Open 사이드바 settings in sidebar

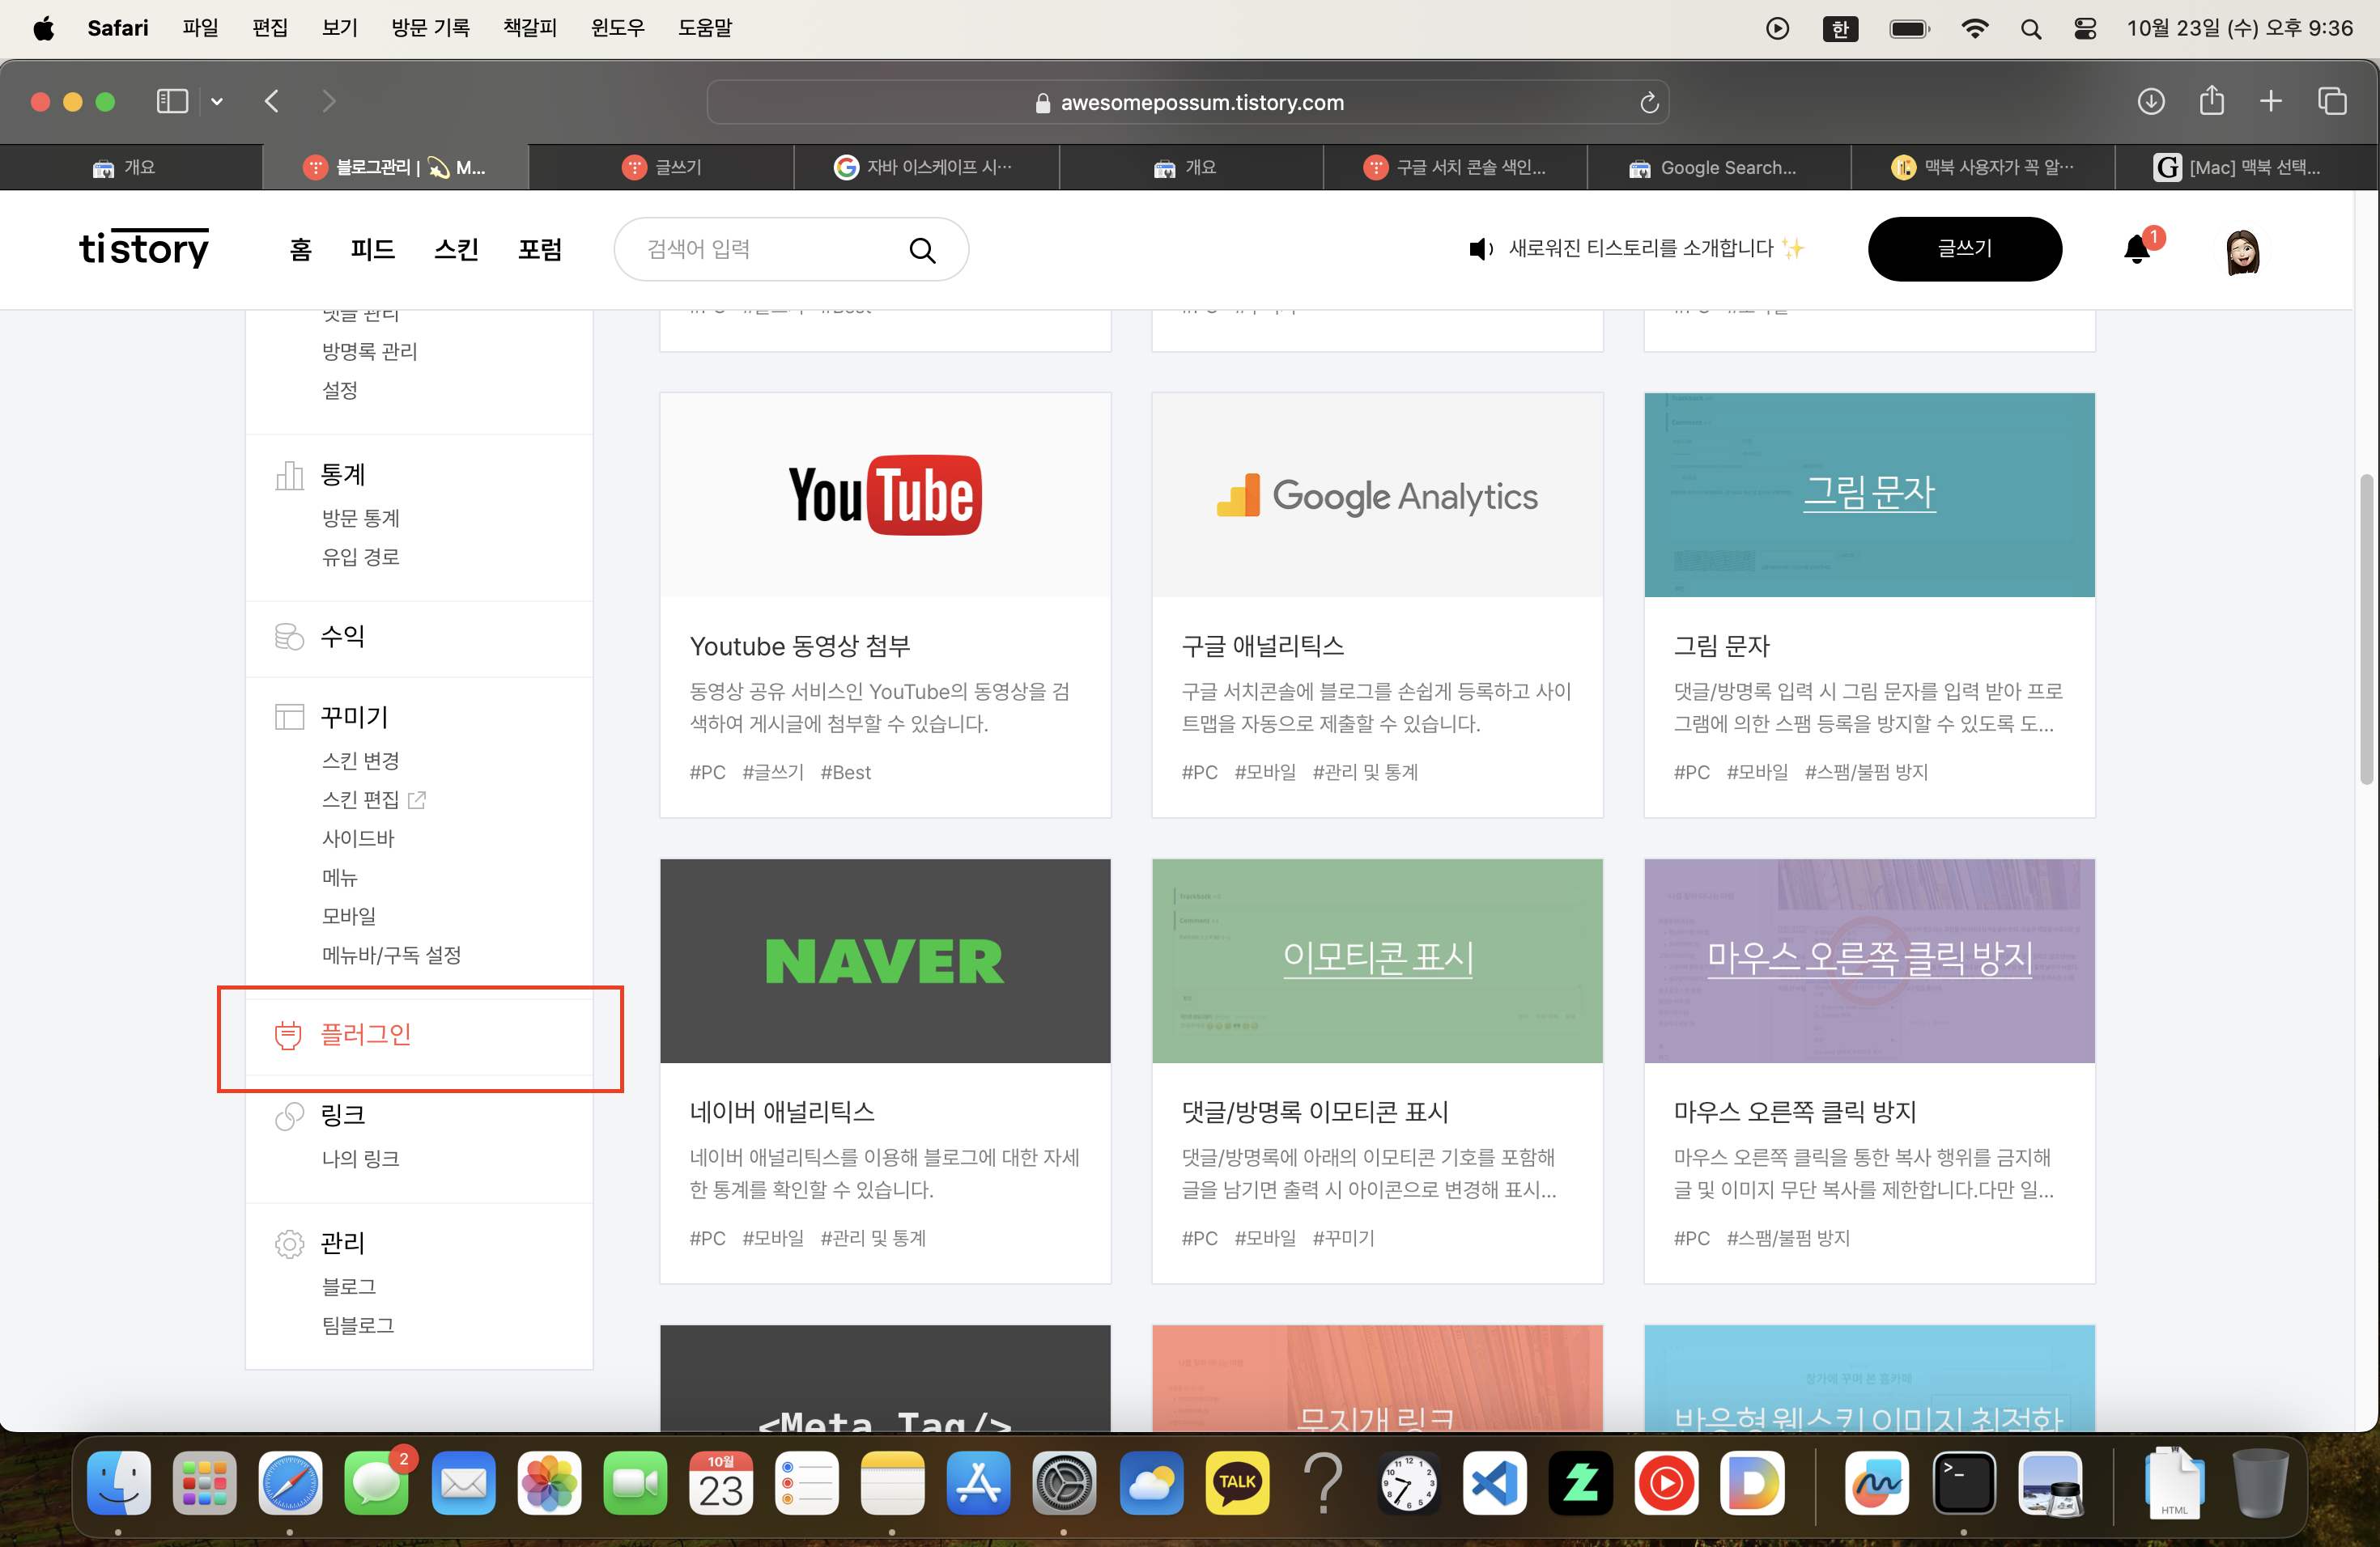coord(357,838)
